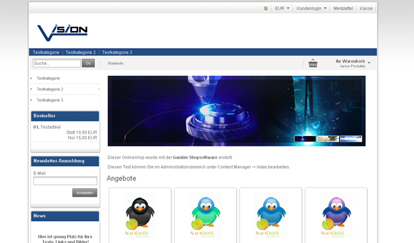Open the EUR currency dropdown
This screenshot has height=243, width=414.
coord(282,9)
